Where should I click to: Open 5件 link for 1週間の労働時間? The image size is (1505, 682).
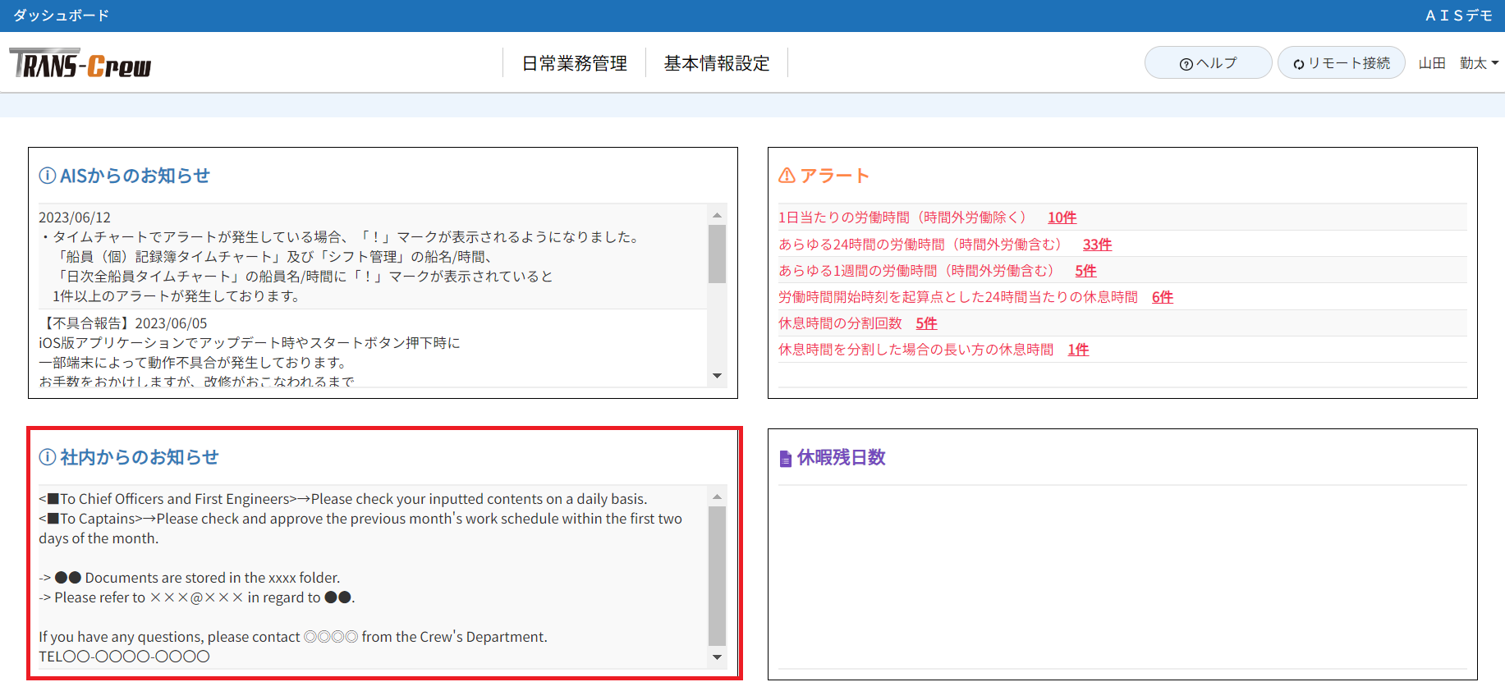1085,271
